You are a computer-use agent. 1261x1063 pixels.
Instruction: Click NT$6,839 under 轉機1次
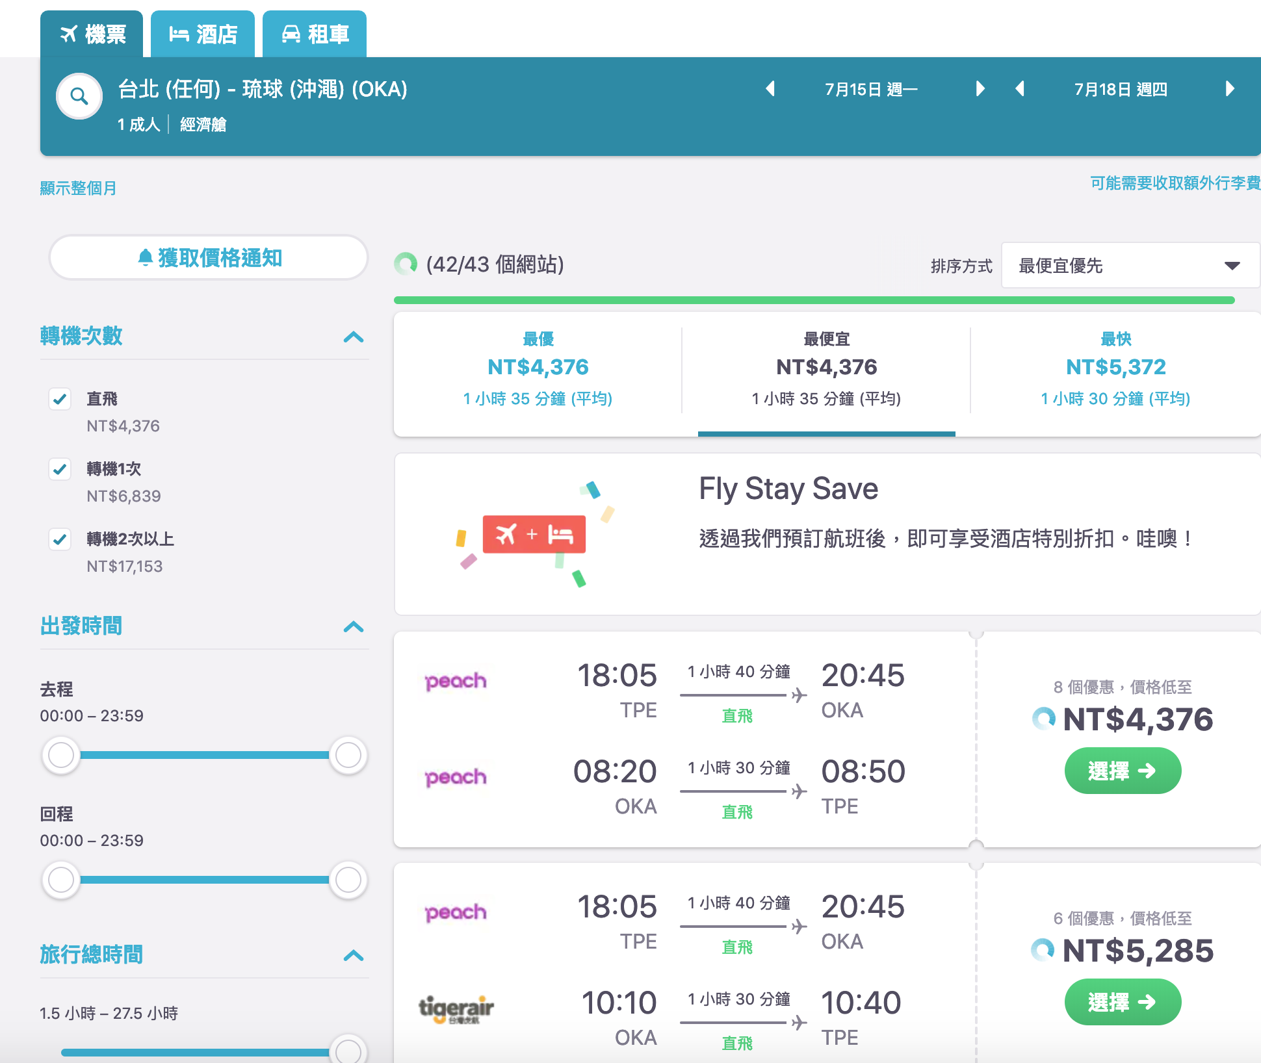coord(123,496)
